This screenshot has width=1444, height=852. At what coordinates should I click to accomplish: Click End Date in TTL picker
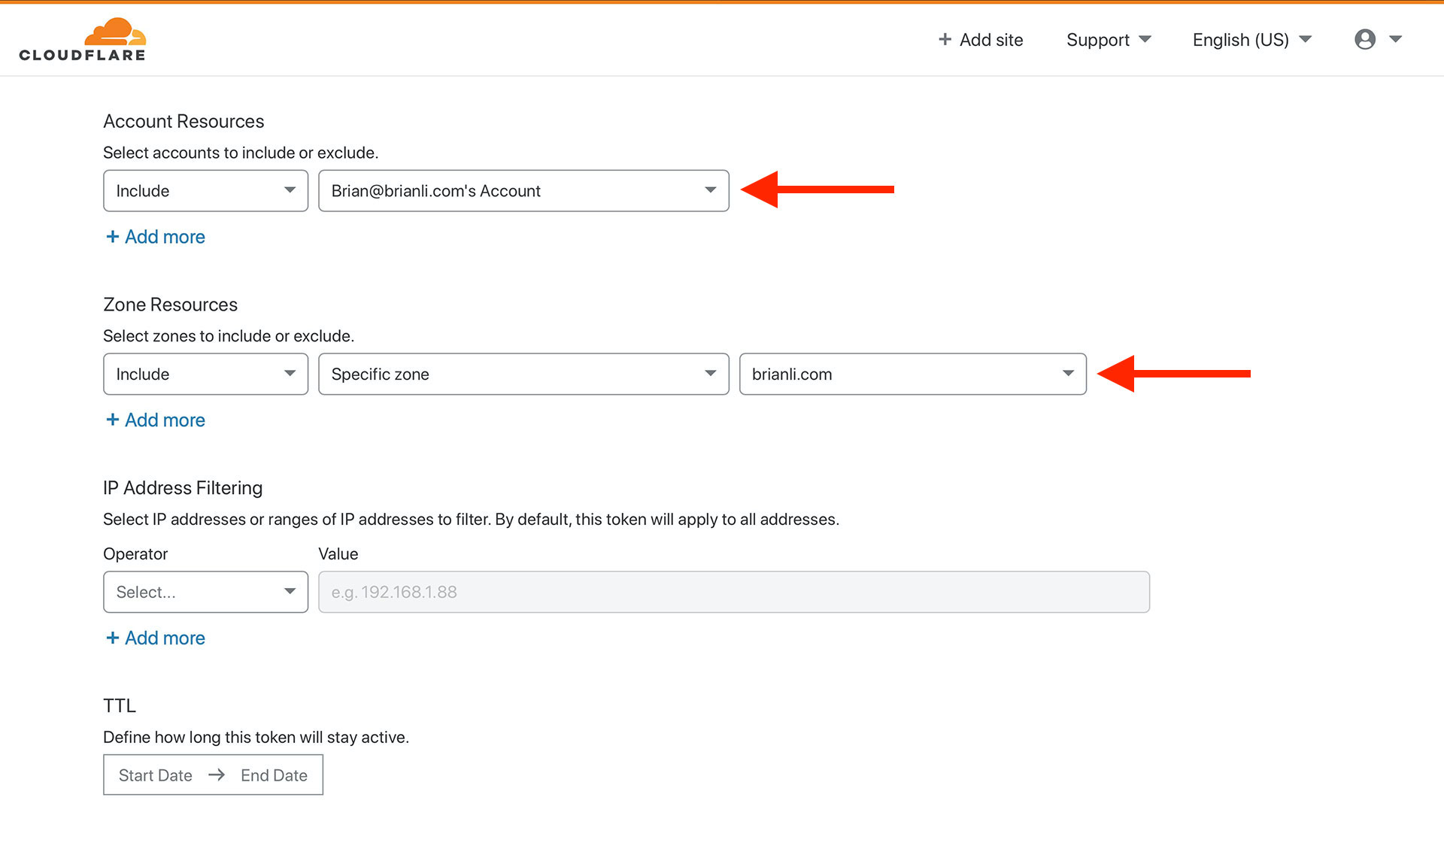[x=274, y=775]
